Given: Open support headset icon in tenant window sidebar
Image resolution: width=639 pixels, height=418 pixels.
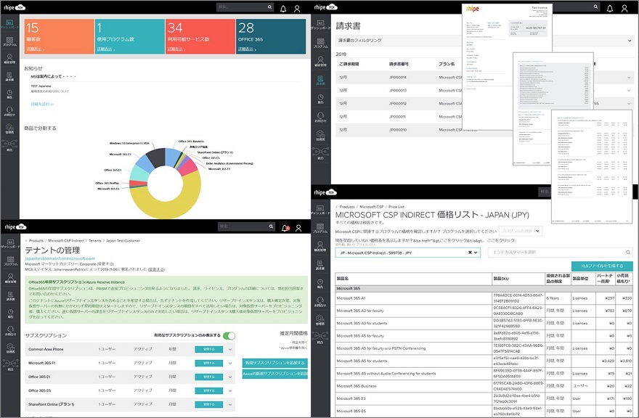Looking at the screenshot, I should [11, 330].
